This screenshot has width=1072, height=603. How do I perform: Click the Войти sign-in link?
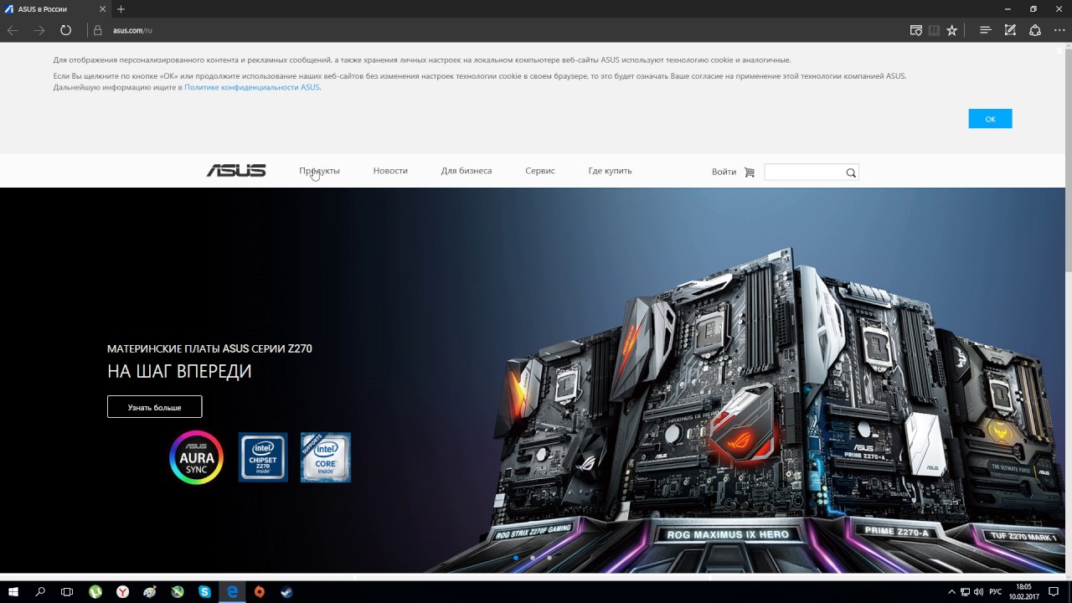tap(724, 172)
